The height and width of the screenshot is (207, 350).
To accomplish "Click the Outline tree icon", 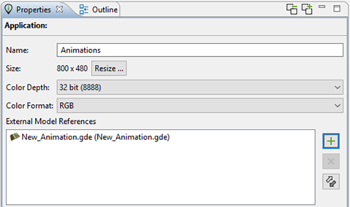I will (83, 9).
